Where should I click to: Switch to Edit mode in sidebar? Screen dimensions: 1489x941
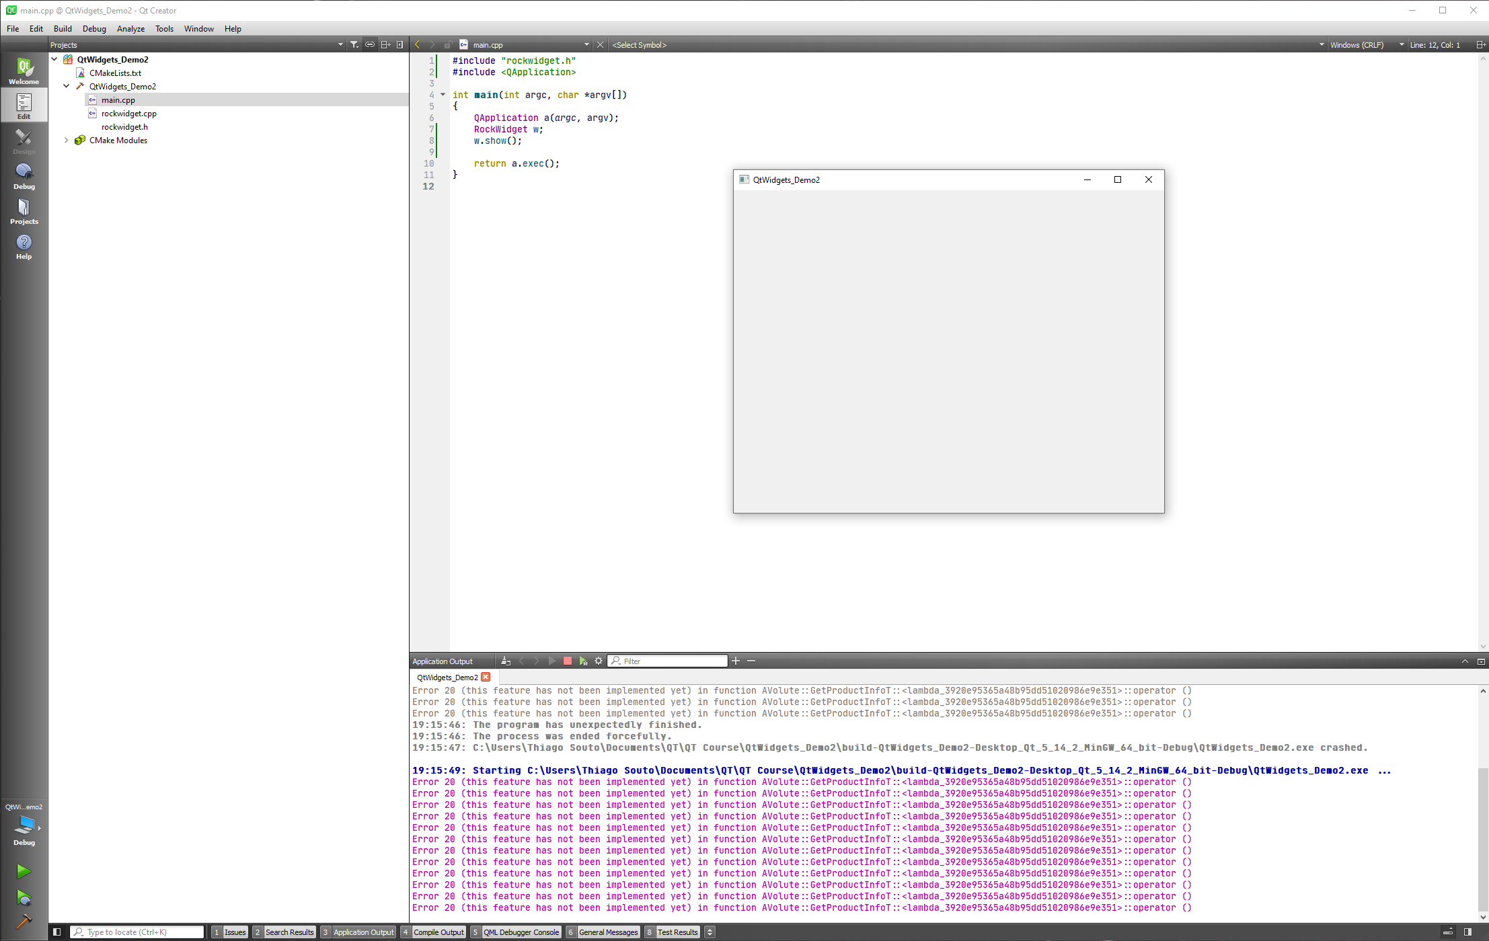click(x=24, y=106)
